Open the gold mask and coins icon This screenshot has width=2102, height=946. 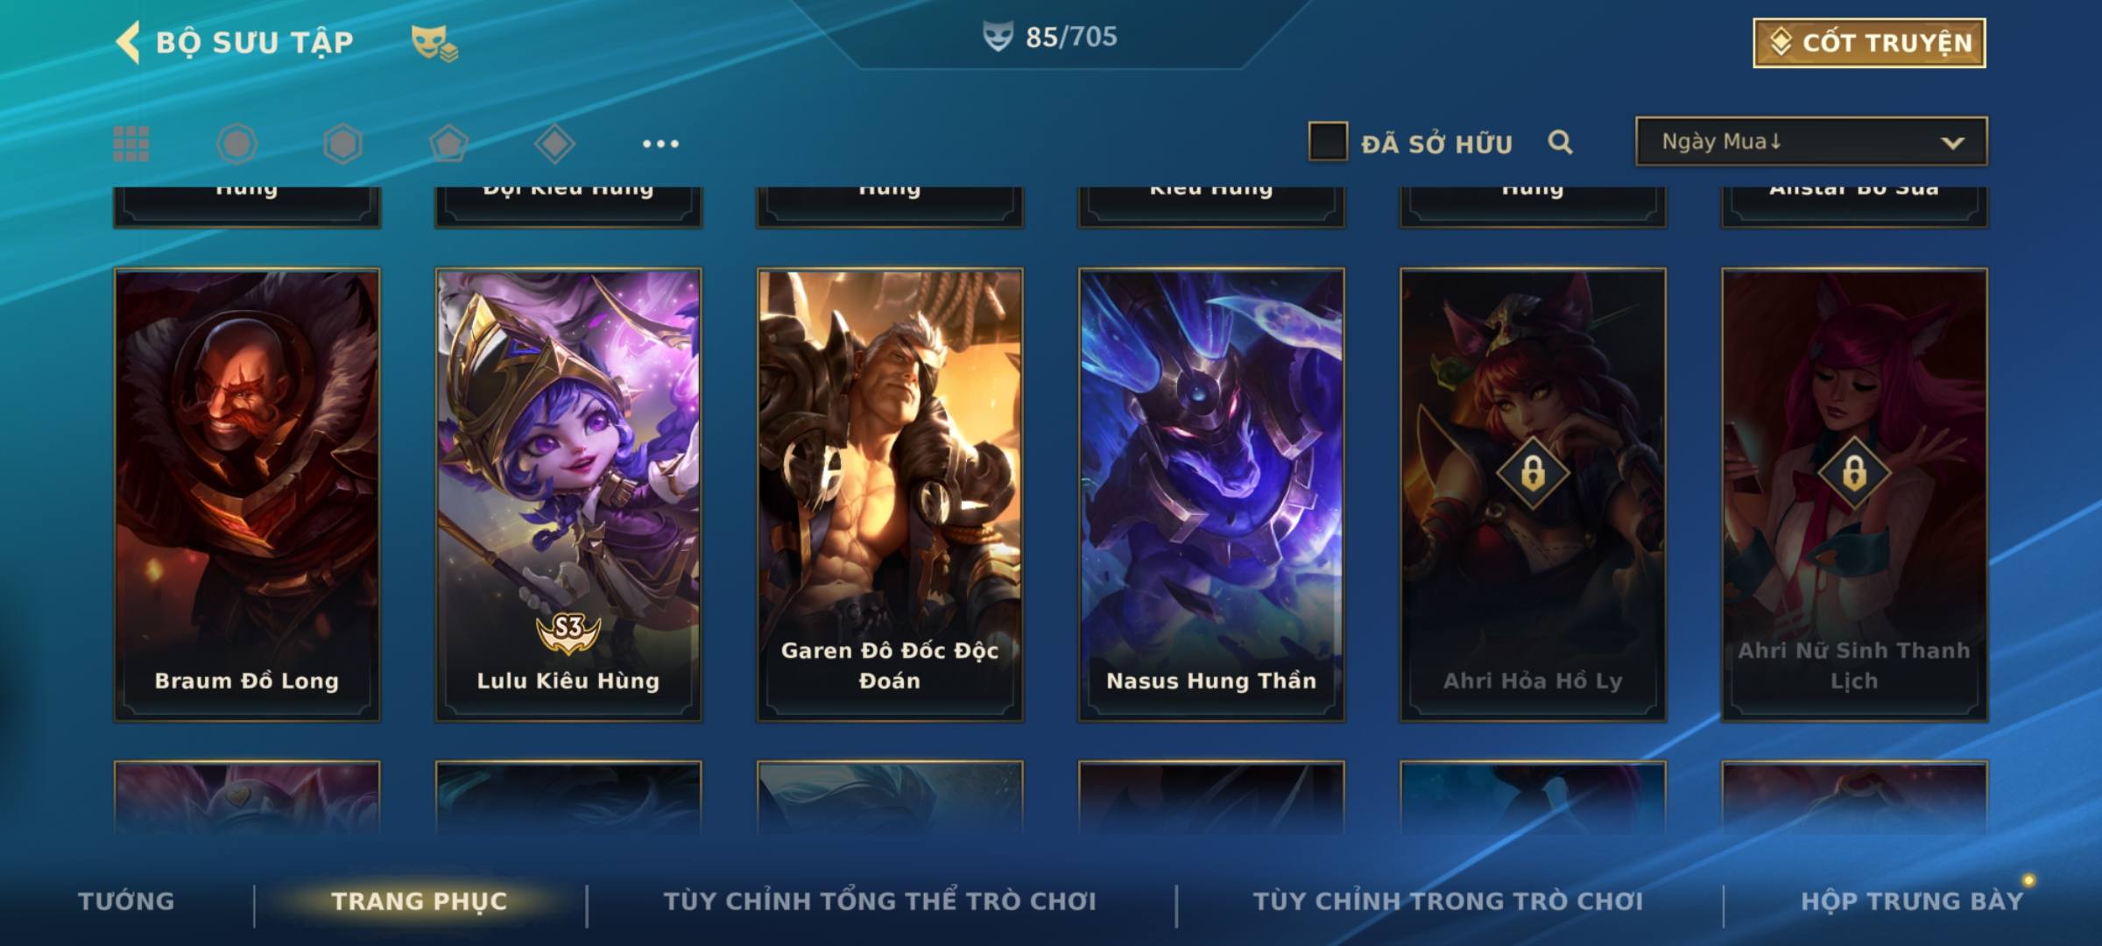click(x=434, y=44)
